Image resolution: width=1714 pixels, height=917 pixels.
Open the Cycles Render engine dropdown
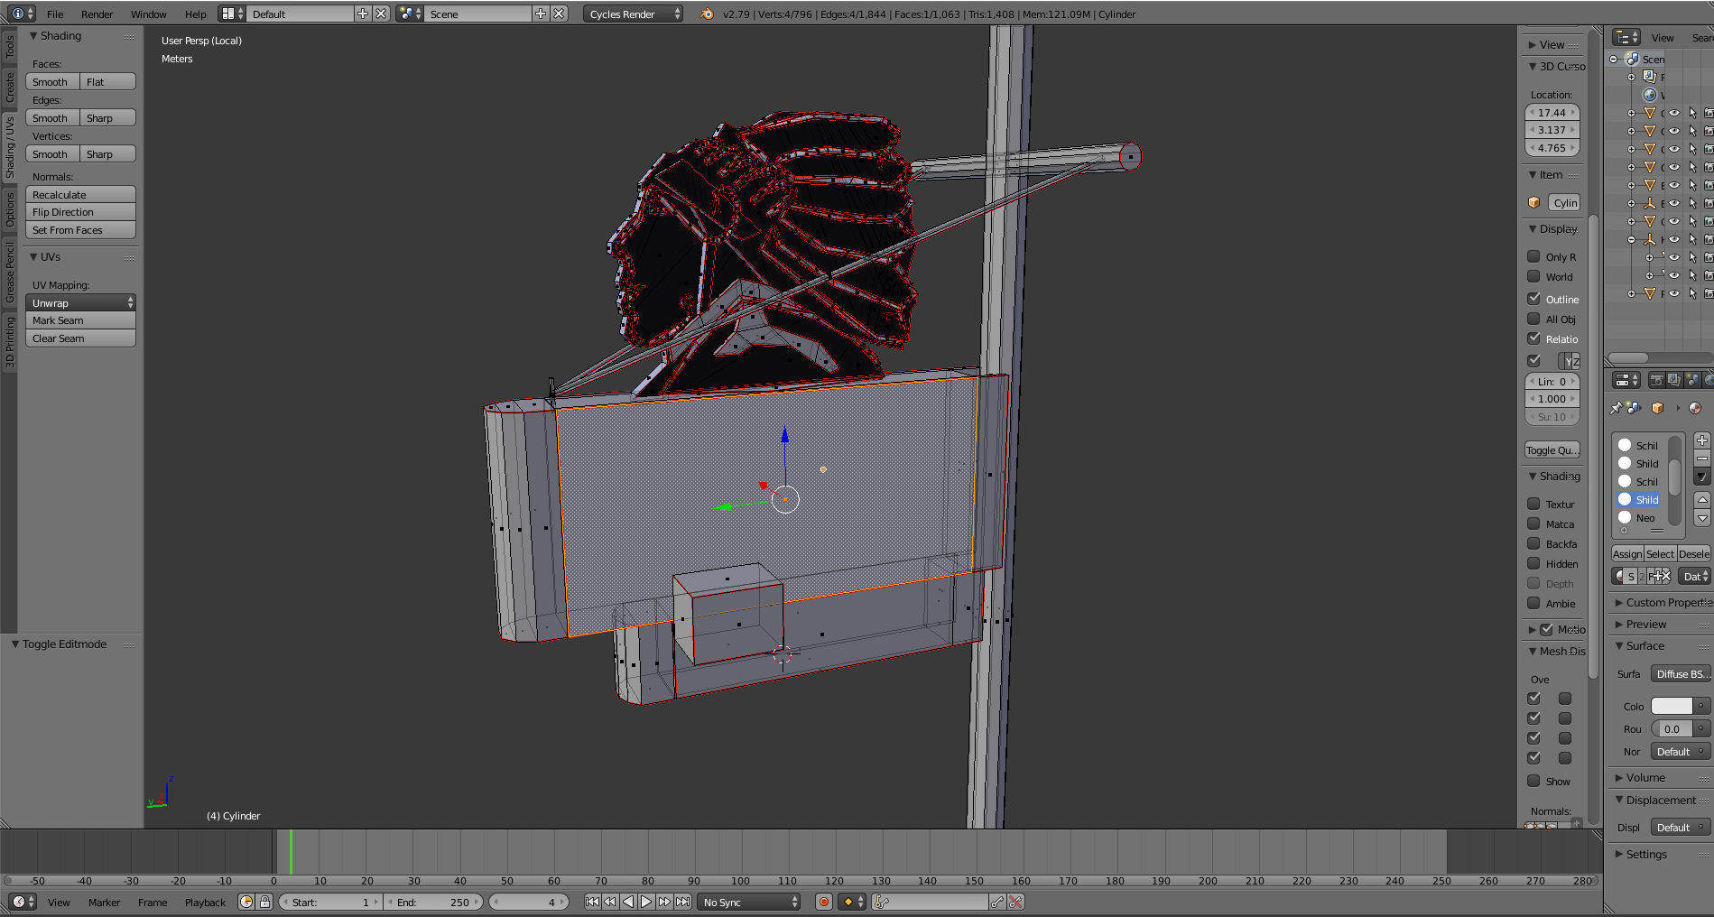click(x=633, y=14)
